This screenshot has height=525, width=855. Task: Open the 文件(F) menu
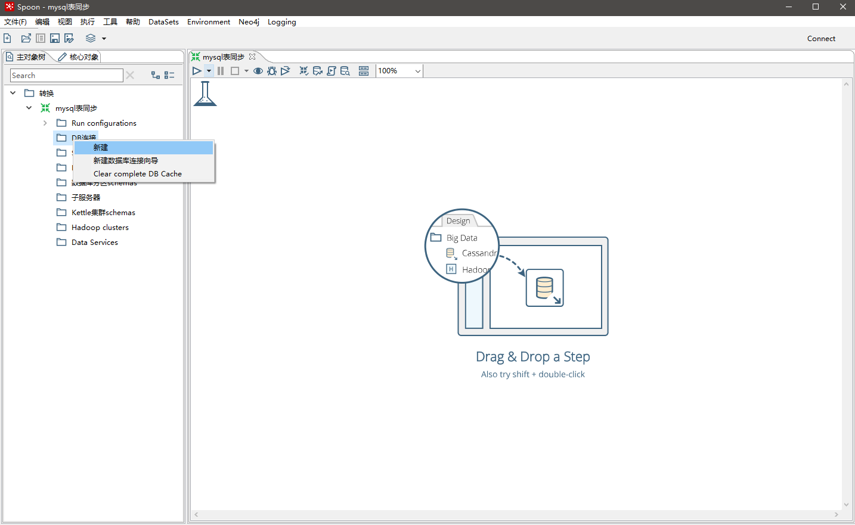[16, 22]
